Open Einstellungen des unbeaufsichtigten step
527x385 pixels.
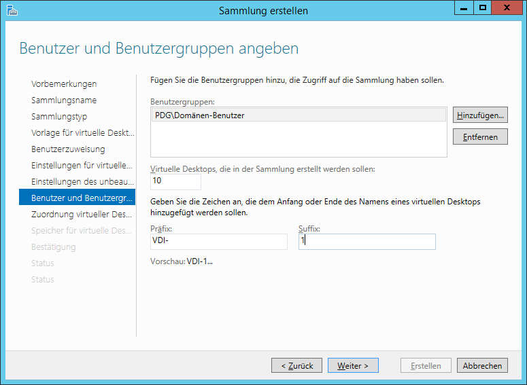point(81,181)
